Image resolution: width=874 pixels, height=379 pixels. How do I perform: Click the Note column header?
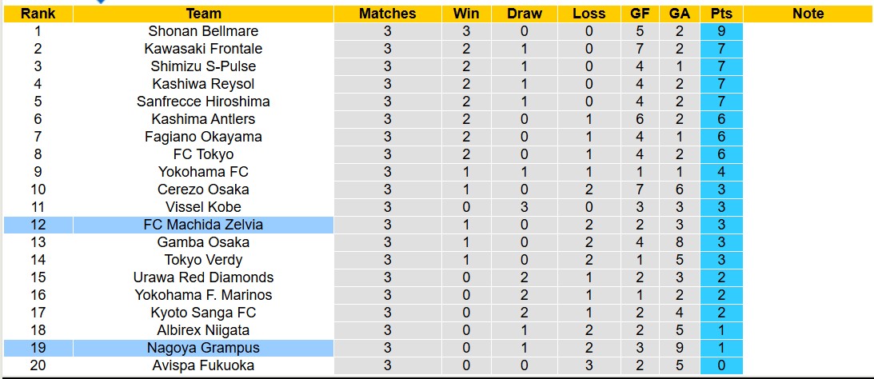(x=808, y=14)
